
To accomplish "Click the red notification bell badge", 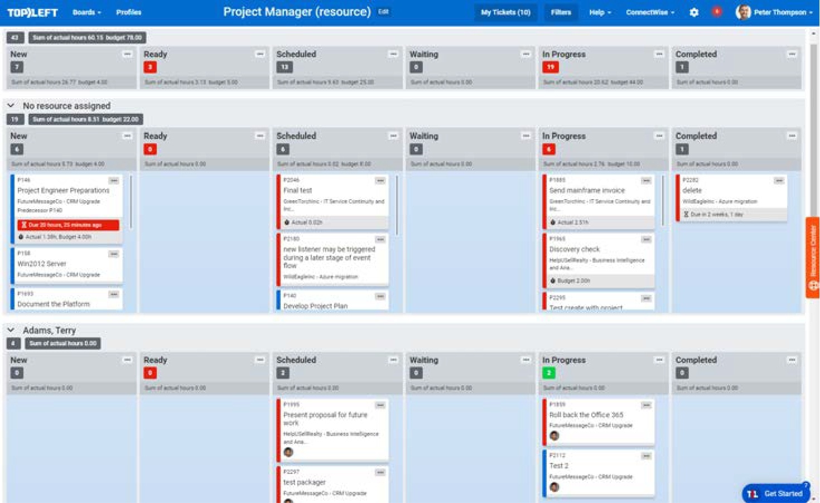I will click(x=717, y=12).
